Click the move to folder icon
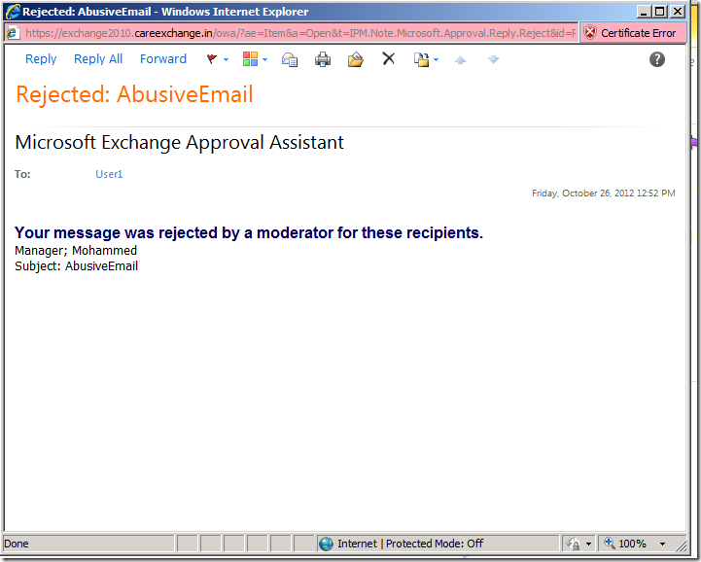Image resolution: width=701 pixels, height=562 pixels. [356, 59]
